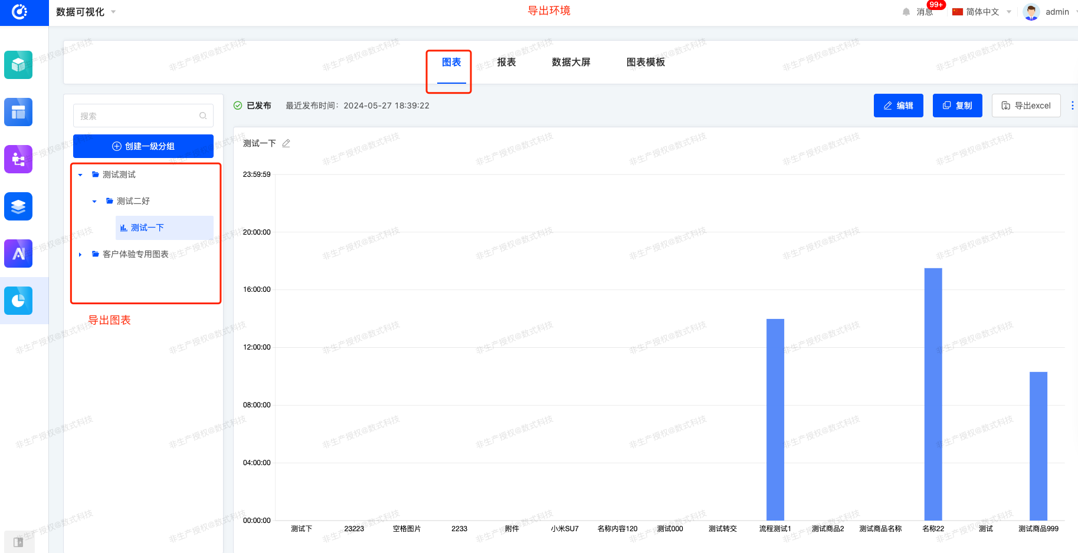Image resolution: width=1078 pixels, height=553 pixels.
Task: Collapse the sidebar using the bottom-left icon
Action: point(18,542)
